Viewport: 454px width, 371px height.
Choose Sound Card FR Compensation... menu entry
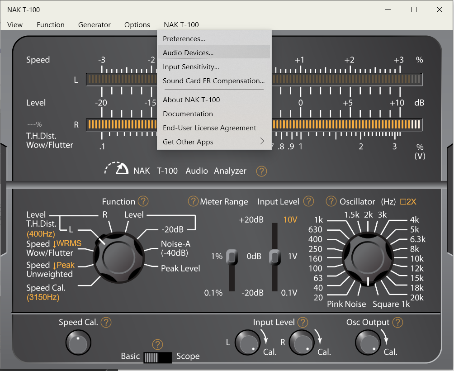pyautogui.click(x=214, y=81)
